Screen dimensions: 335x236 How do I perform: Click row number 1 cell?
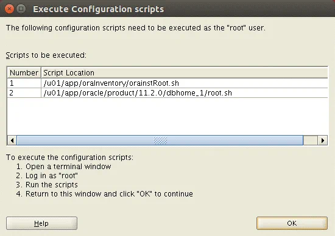point(24,83)
